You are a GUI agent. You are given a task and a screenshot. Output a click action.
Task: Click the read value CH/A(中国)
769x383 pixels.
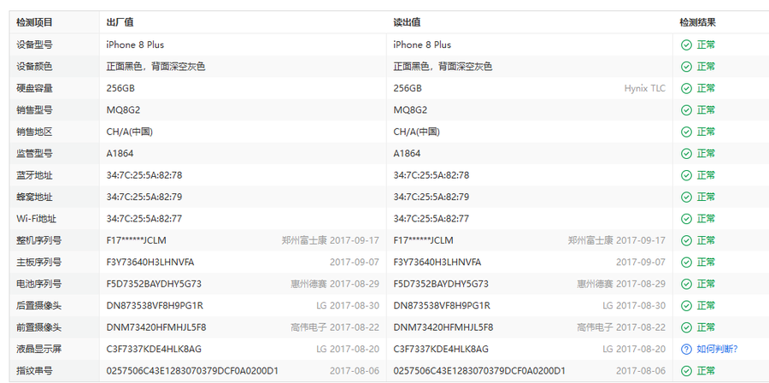[416, 132]
